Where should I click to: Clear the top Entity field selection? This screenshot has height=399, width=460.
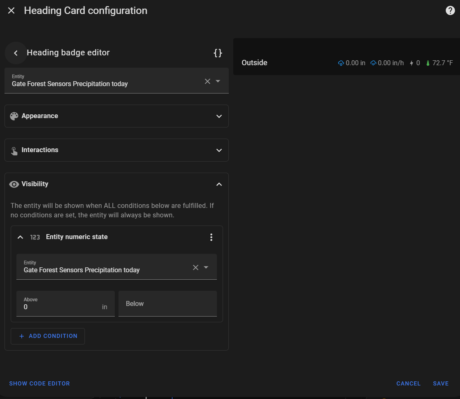207,81
